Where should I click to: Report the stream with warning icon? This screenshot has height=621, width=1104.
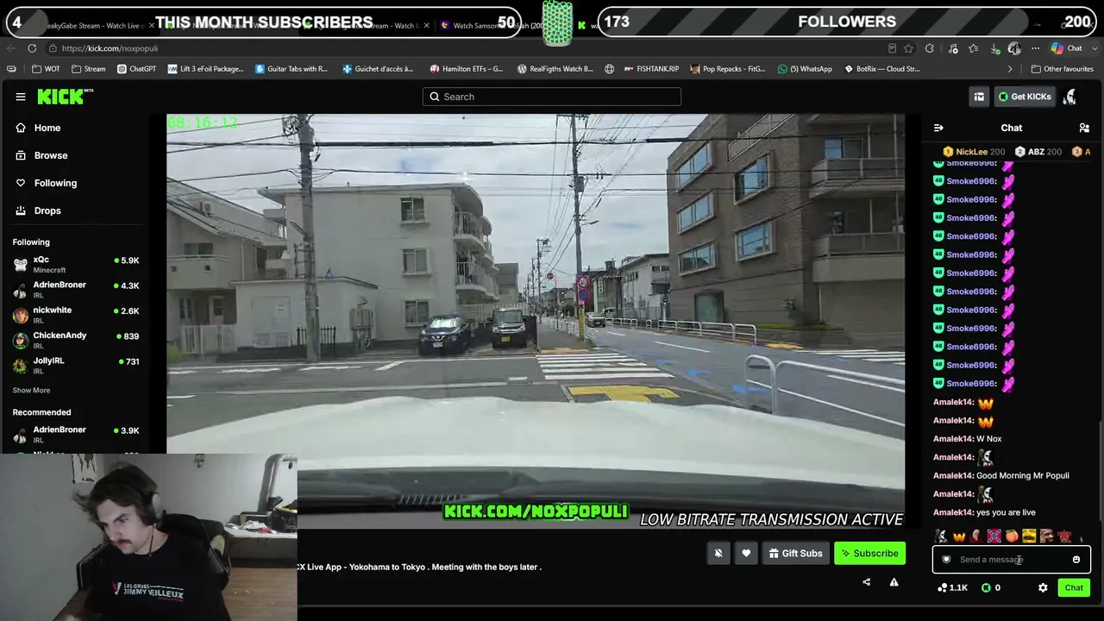click(894, 582)
